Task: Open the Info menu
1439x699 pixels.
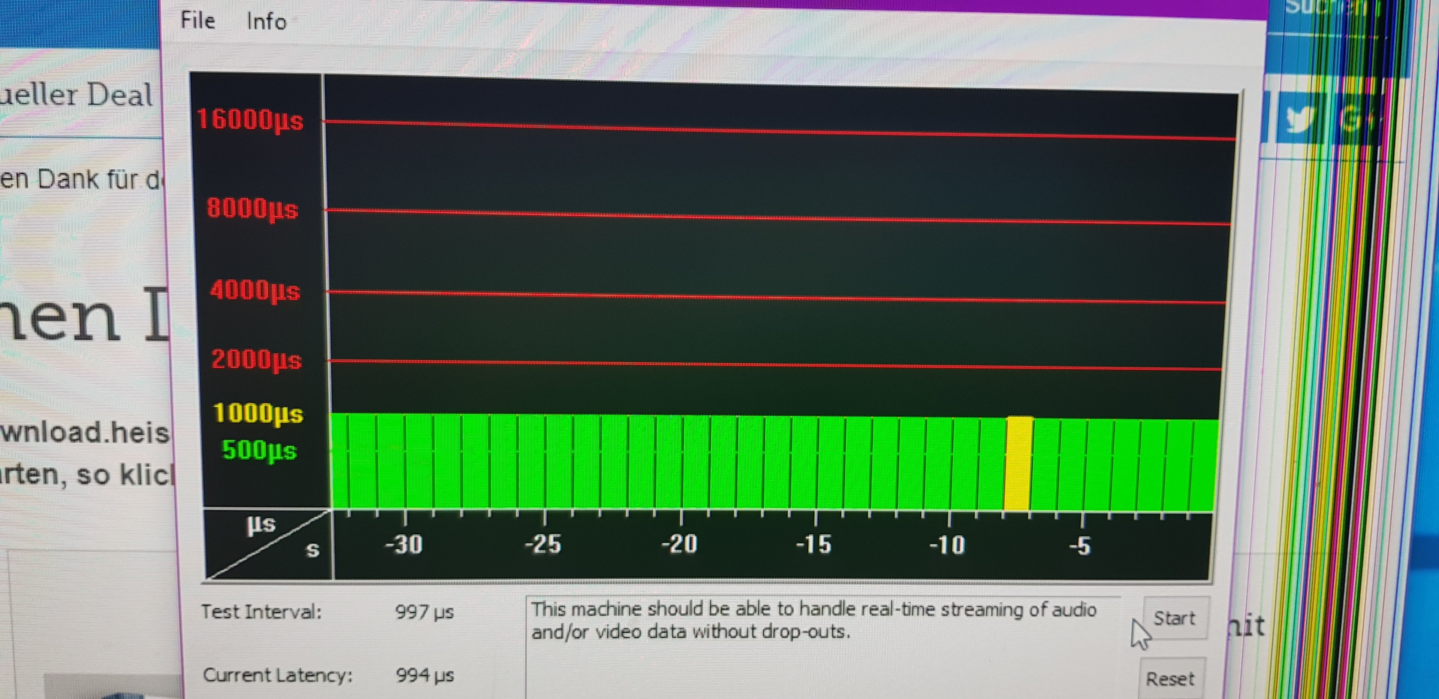Action: pos(266,22)
